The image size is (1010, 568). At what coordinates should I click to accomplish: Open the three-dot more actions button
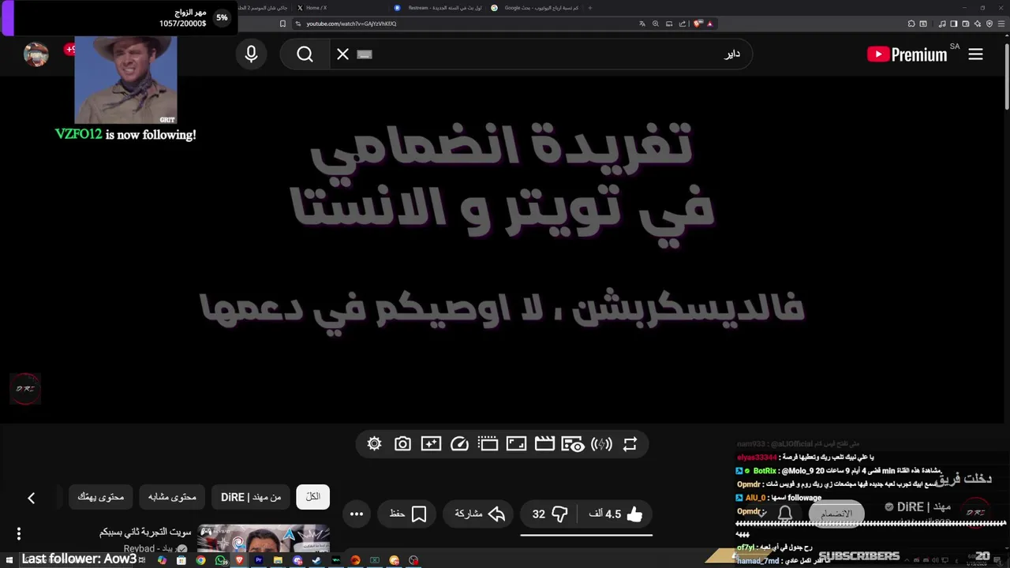[357, 514]
